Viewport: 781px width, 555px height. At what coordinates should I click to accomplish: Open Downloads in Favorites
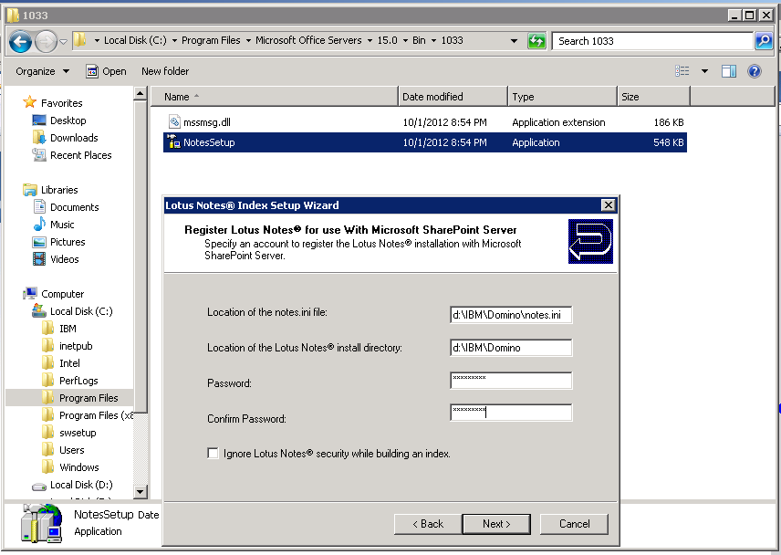click(x=74, y=138)
